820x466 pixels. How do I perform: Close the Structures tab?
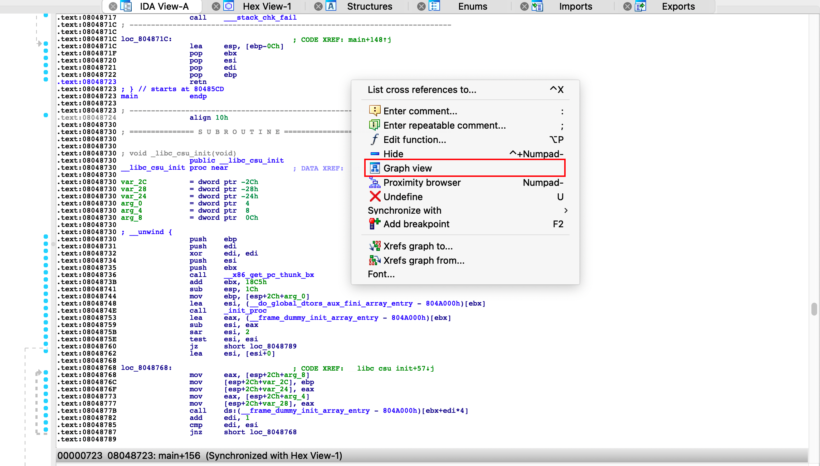click(318, 6)
